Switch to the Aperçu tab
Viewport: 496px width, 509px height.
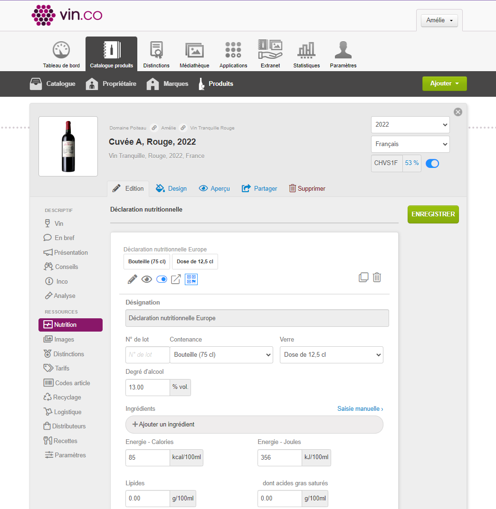click(214, 188)
